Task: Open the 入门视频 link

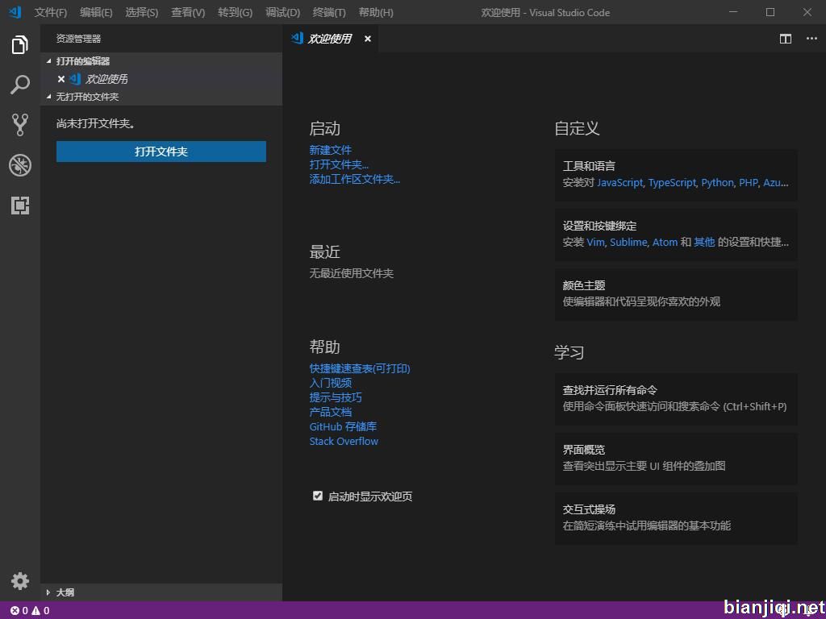Action: [330, 383]
